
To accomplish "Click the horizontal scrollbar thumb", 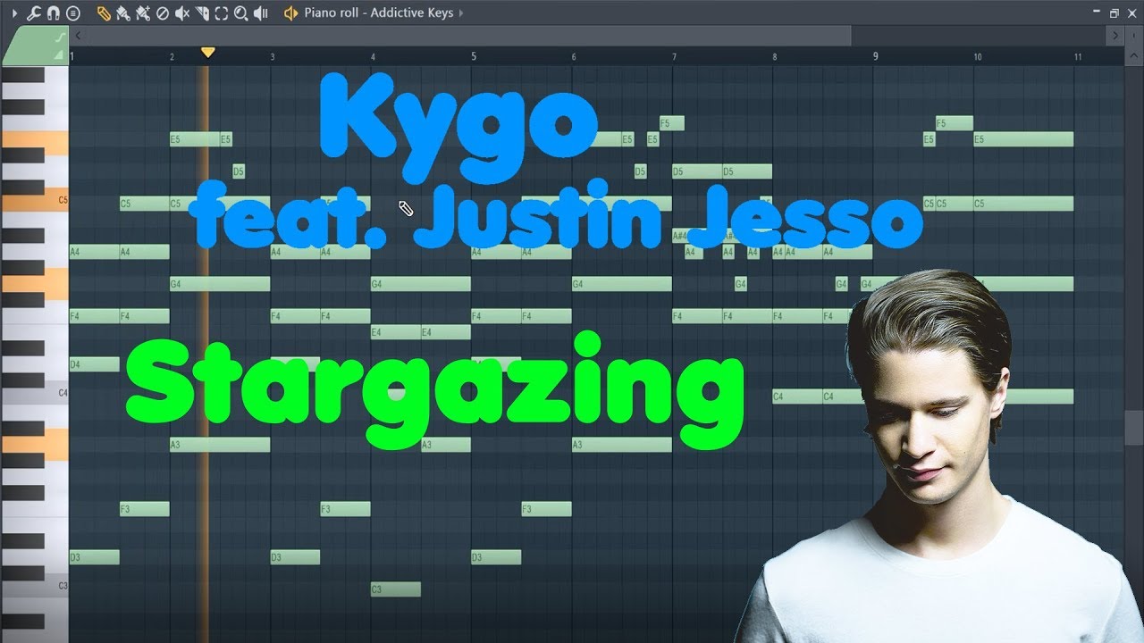I will (x=468, y=36).
